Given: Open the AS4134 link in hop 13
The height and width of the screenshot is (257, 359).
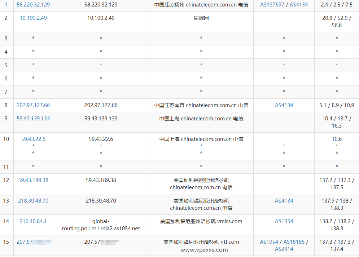Looking at the screenshot, I should 284,201.
